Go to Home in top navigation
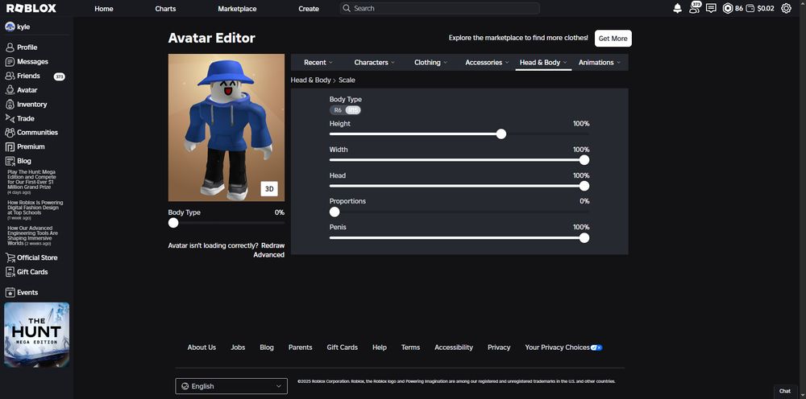 coord(104,9)
